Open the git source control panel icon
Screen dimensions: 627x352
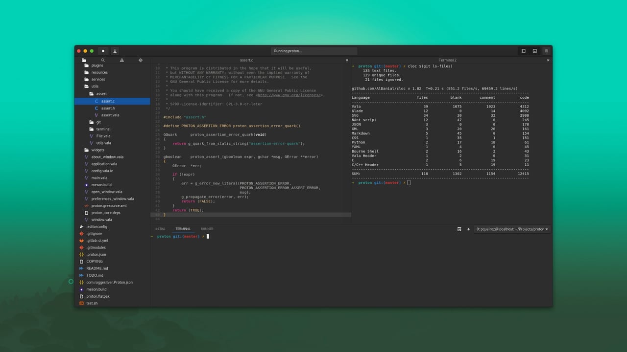click(141, 60)
